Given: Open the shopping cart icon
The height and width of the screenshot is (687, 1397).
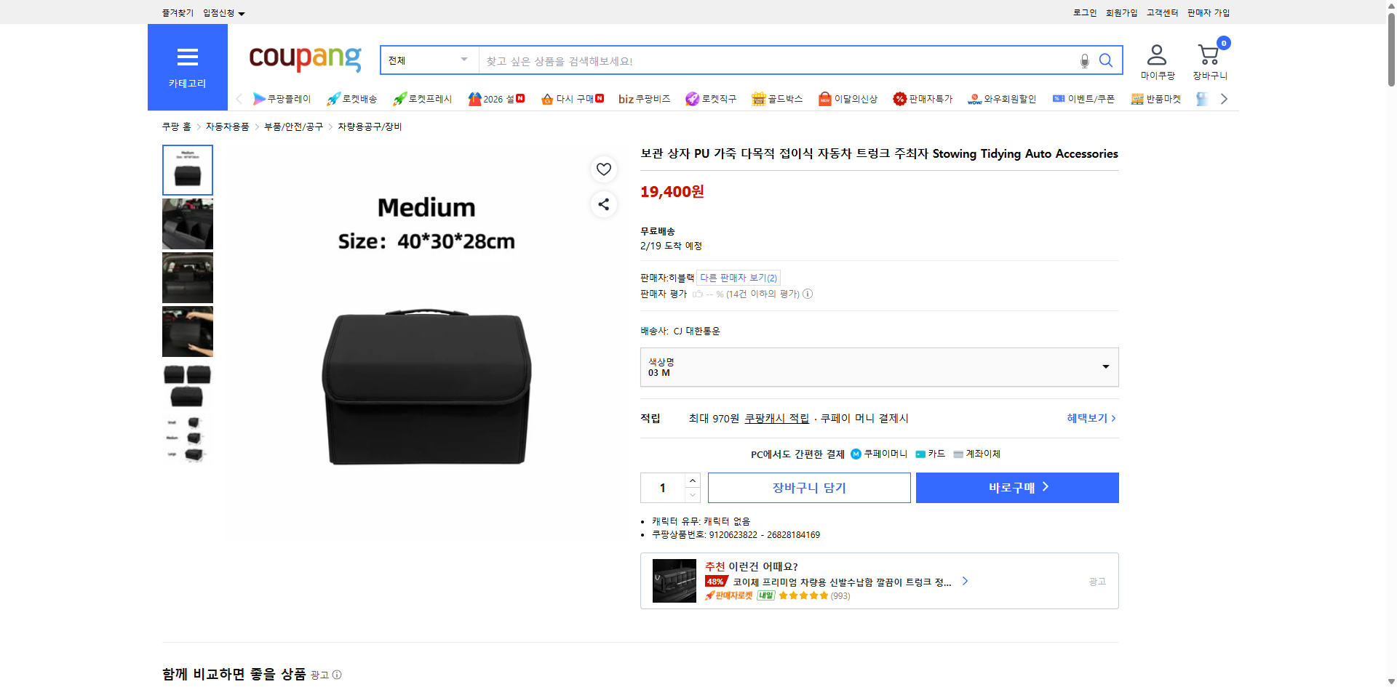Looking at the screenshot, I should coord(1209,53).
